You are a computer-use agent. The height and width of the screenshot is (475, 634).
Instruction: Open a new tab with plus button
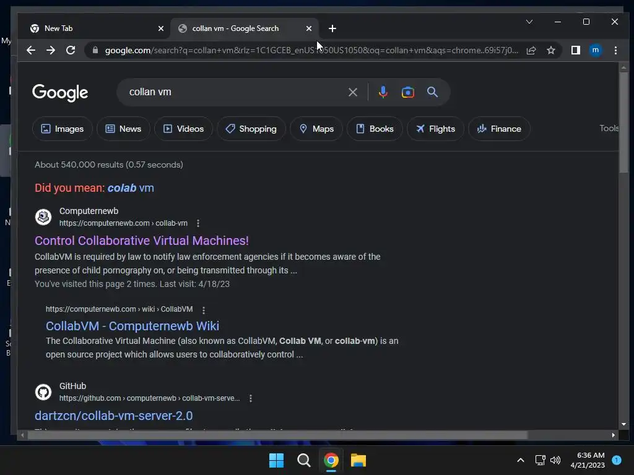coord(332,28)
